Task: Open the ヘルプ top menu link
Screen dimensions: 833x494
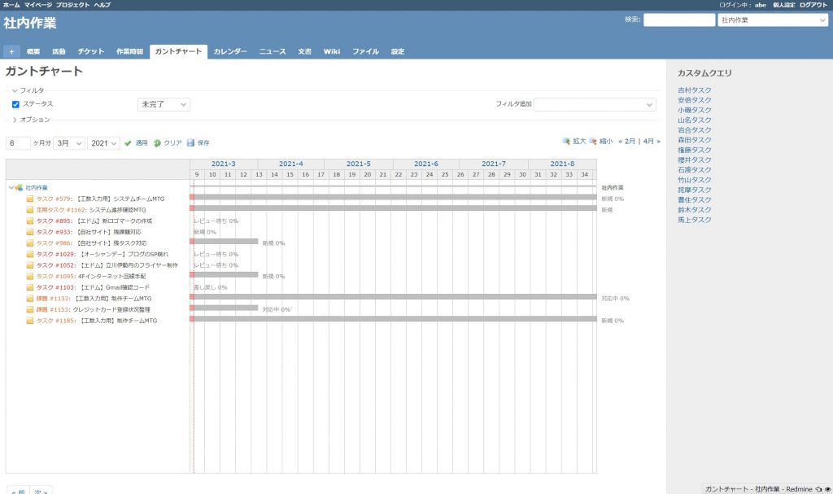Action: click(x=102, y=5)
